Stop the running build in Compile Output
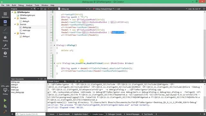The width and height of the screenshot is (206, 116). pyautogui.click(x=75, y=81)
